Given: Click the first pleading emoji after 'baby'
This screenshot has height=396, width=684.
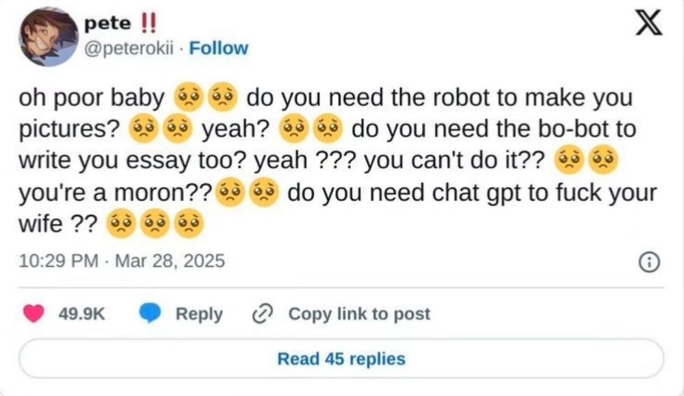Looking at the screenshot, I should 189,97.
